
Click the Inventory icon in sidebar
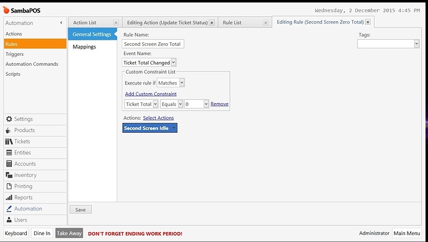click(x=9, y=175)
